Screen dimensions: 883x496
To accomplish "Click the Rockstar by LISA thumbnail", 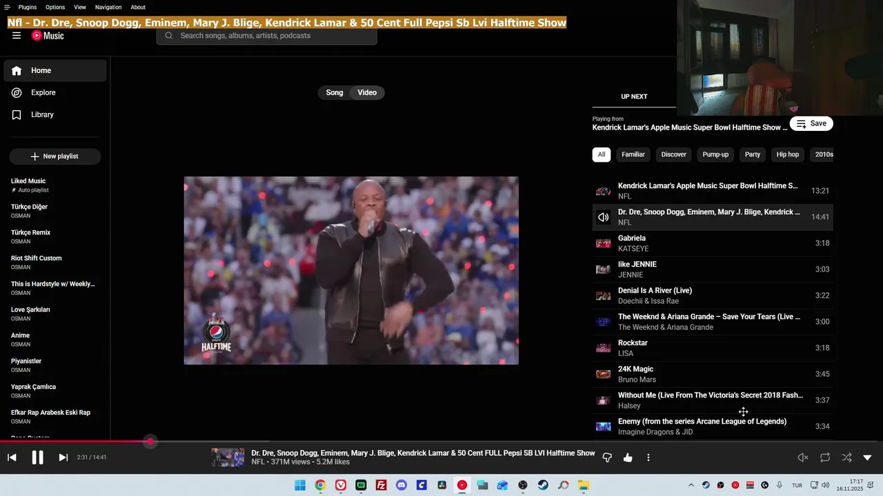I will pyautogui.click(x=604, y=348).
